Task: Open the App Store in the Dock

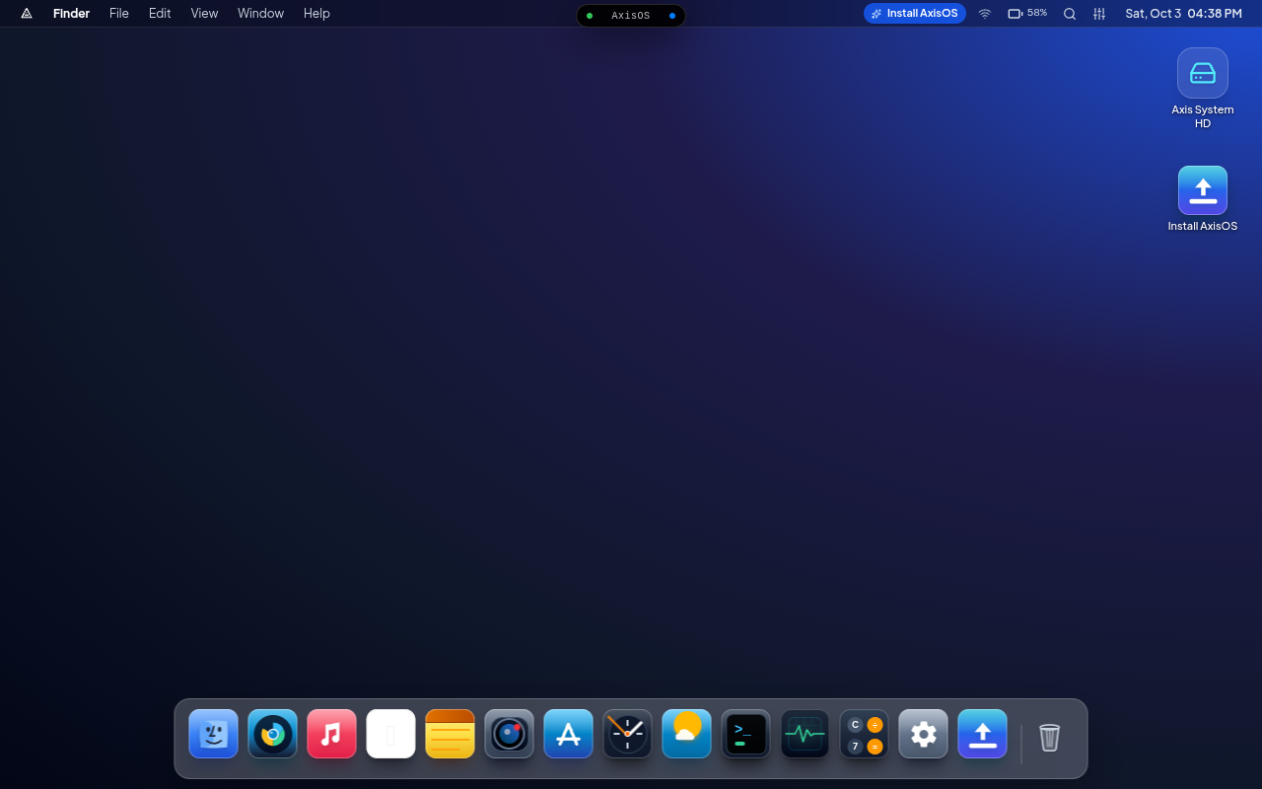Action: (568, 734)
